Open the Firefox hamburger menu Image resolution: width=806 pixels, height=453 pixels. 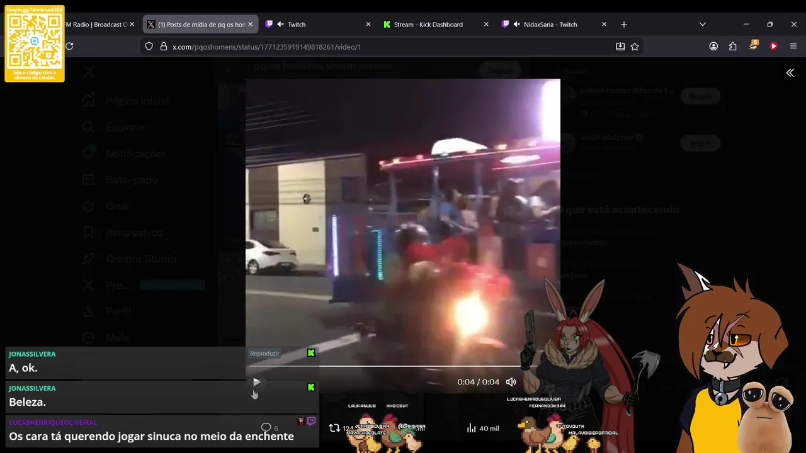pos(793,46)
